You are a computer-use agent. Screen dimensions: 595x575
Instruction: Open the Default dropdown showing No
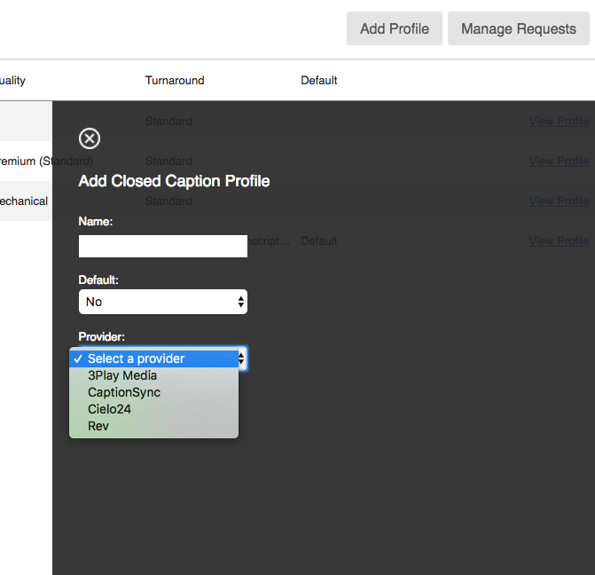162,302
